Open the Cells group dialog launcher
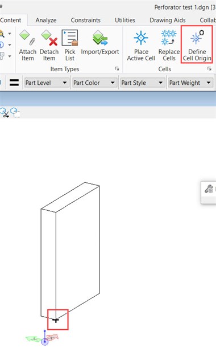The width and height of the screenshot is (216, 364). coord(209,69)
